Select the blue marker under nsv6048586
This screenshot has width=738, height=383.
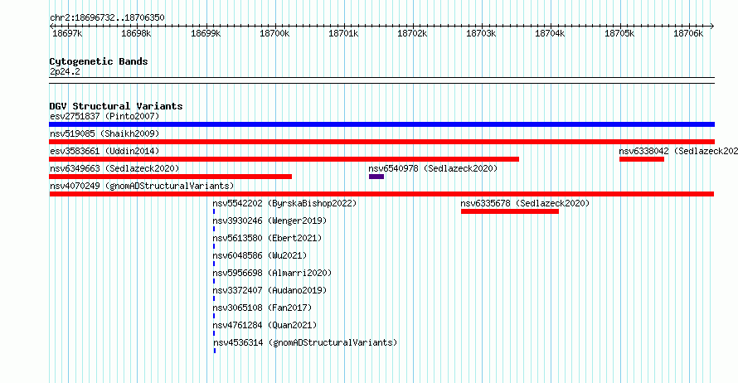[214, 264]
